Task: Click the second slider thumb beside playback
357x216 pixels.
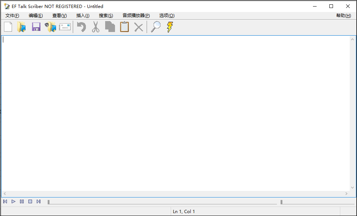Action: [281, 202]
